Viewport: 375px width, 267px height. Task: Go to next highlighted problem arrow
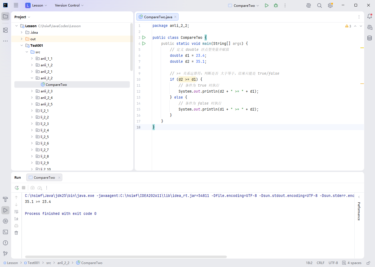[x=361, y=26]
